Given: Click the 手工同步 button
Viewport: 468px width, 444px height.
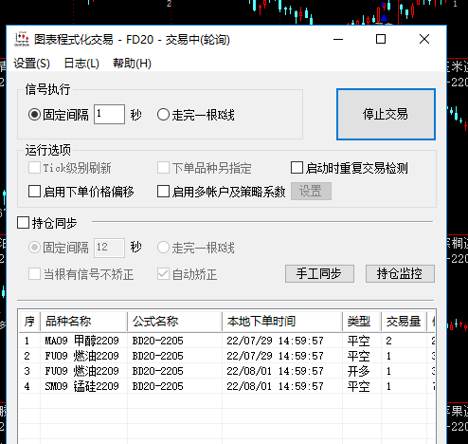Looking at the screenshot, I should click(319, 273).
